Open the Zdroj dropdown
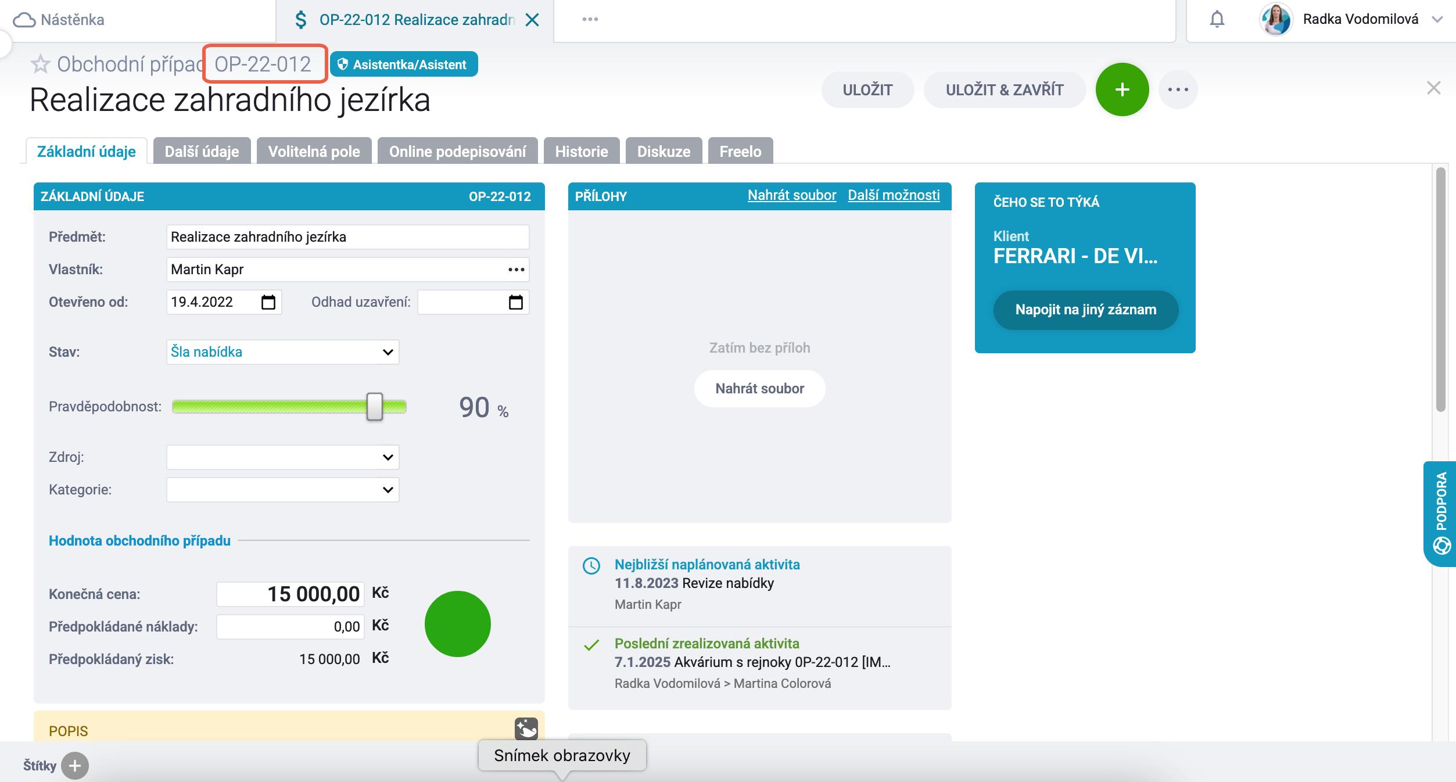Viewport: 1456px width, 782px height. (282, 457)
